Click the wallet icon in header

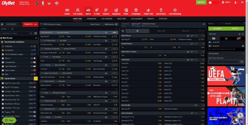[210, 2]
